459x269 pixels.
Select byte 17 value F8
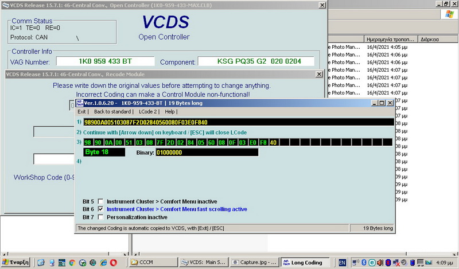263,143
